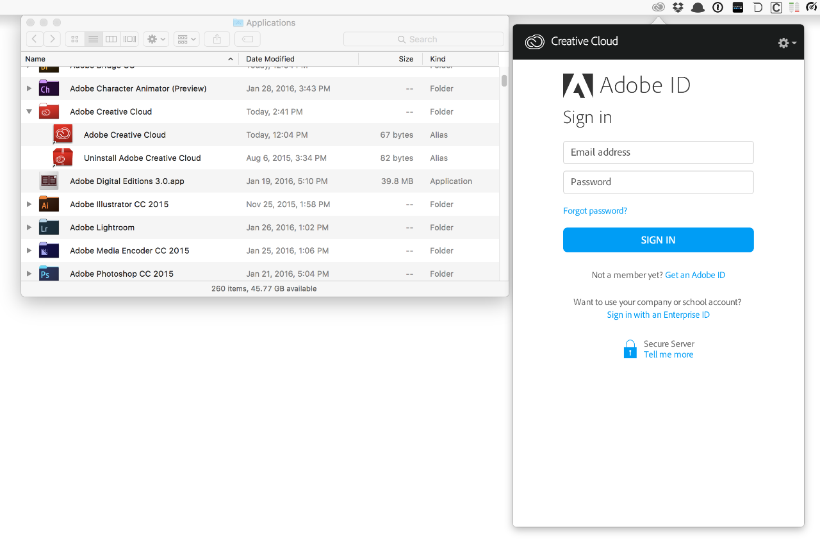Click the gauge icon in the menu bar
This screenshot has width=820, height=544.
click(811, 8)
